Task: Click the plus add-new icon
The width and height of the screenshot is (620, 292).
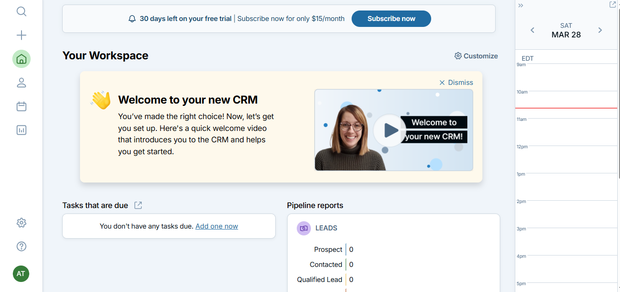Action: click(x=21, y=35)
